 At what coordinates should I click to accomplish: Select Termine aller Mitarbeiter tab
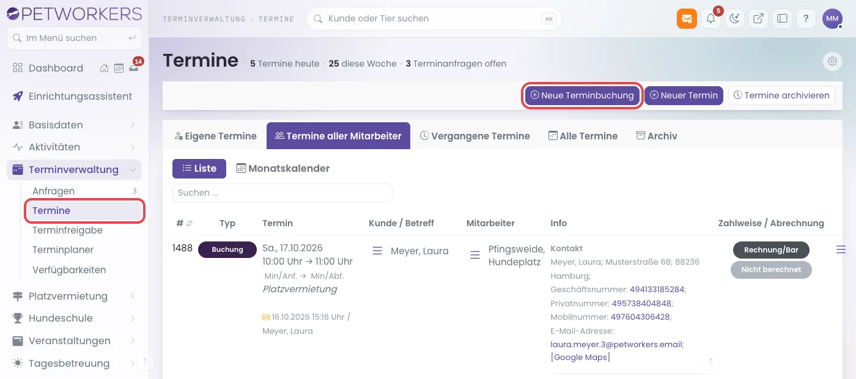338,136
